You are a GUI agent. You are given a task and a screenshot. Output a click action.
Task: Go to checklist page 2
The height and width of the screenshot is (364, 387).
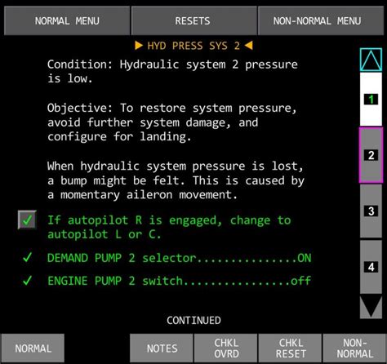coord(371,155)
